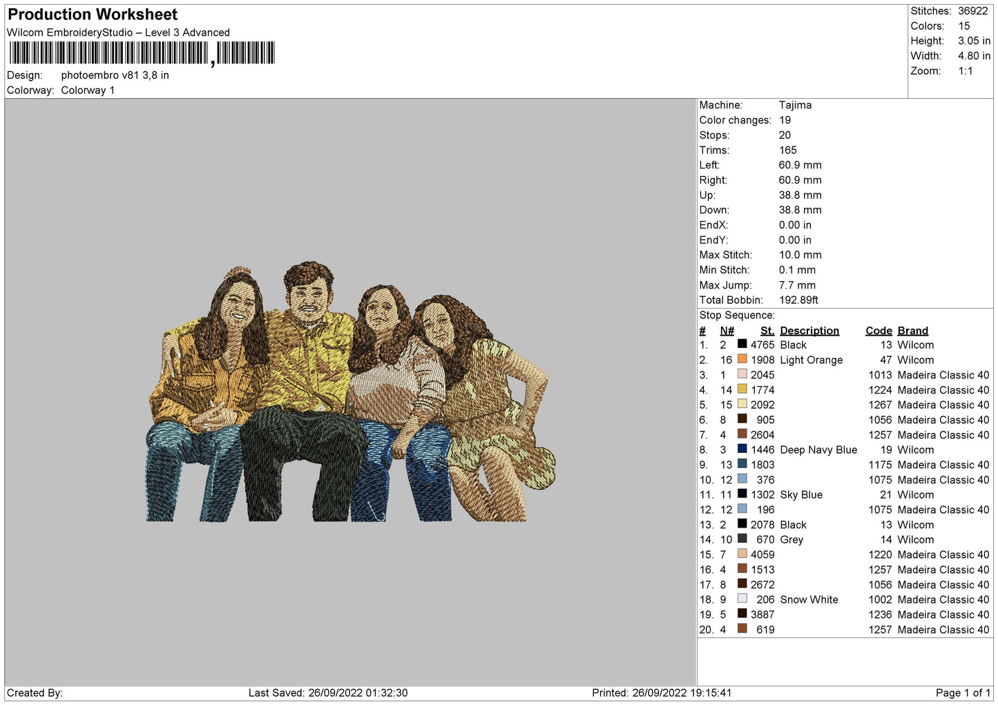Click the 'Colorway 1' value
The image size is (998, 705).
point(88,90)
